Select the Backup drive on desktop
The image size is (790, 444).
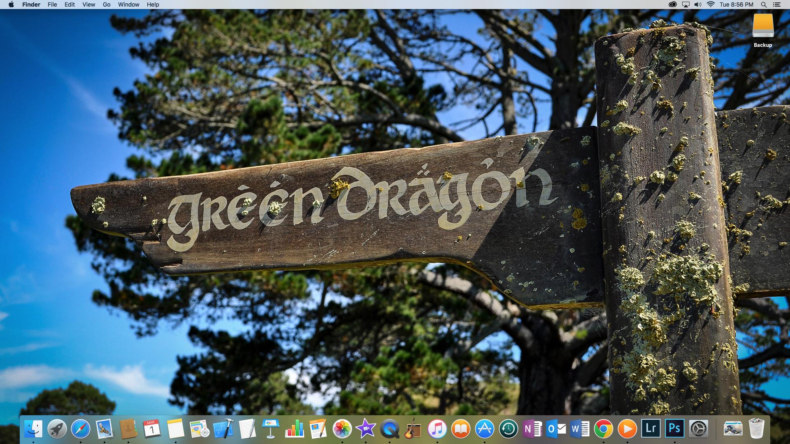coord(763,27)
